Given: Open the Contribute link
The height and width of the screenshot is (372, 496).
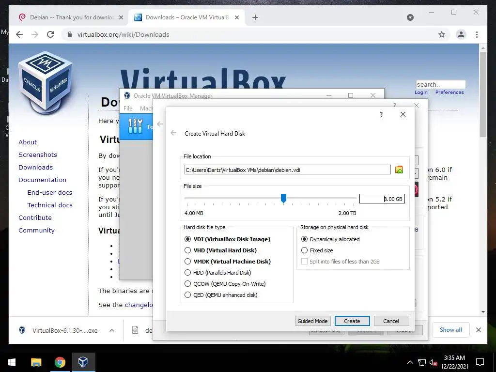Looking at the screenshot, I should click(35, 217).
